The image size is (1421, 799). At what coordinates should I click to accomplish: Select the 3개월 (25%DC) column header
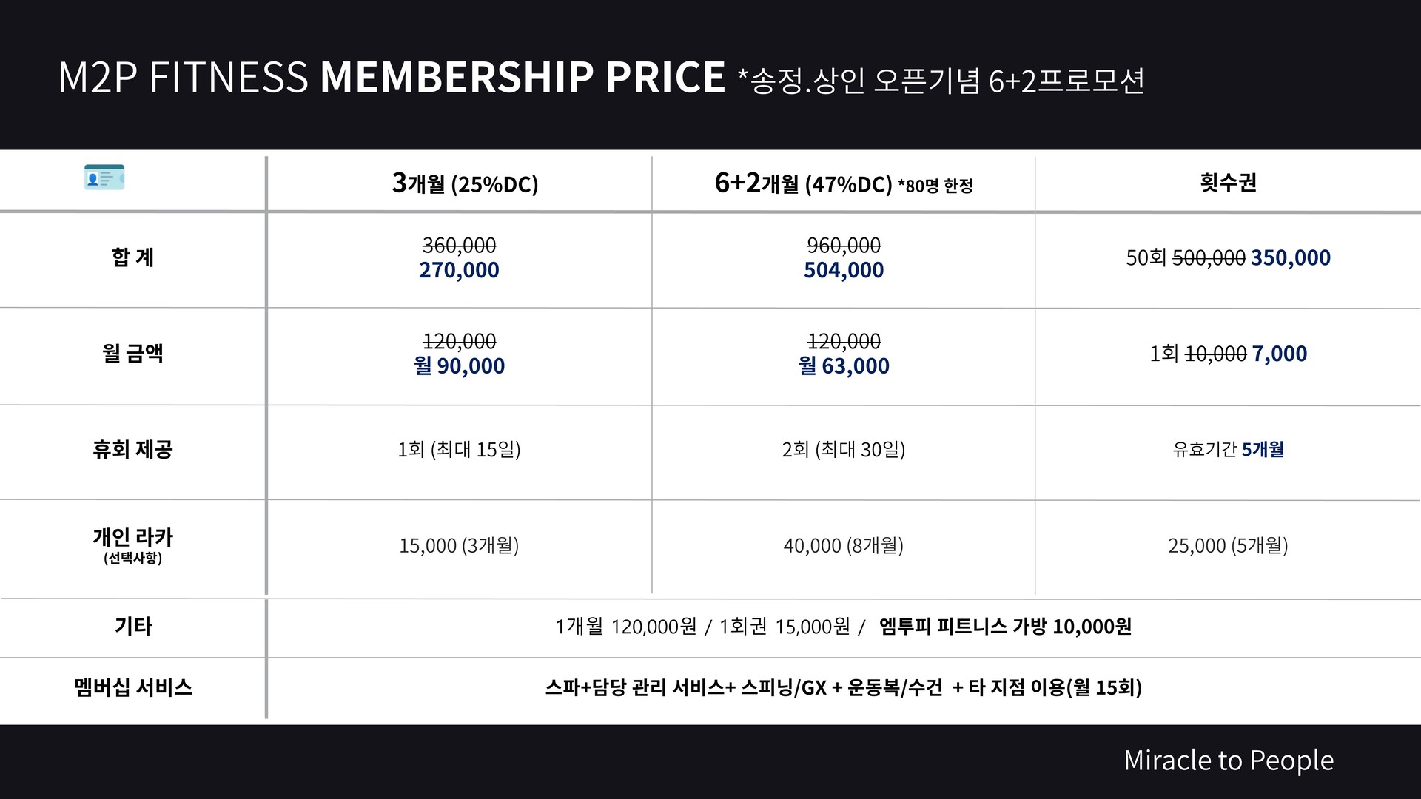pos(465,183)
